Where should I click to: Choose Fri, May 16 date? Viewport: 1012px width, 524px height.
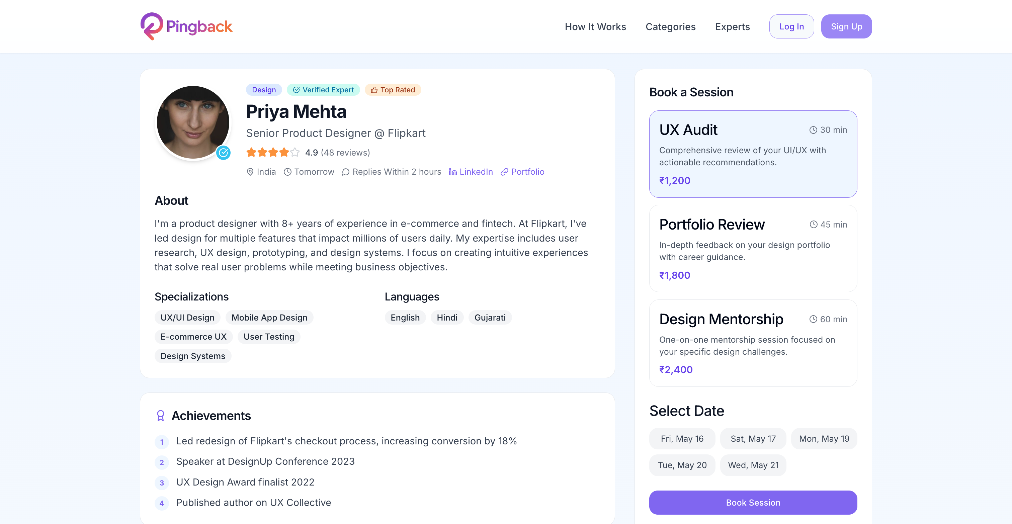pos(682,438)
